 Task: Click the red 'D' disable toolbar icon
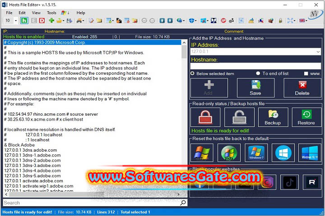tap(42, 20)
